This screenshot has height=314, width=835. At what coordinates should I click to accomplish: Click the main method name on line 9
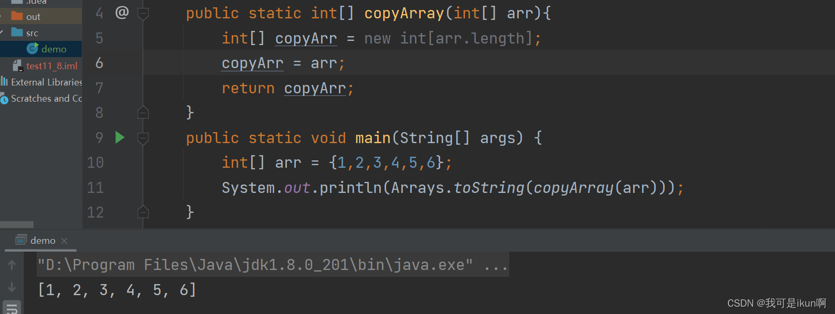pyautogui.click(x=373, y=138)
